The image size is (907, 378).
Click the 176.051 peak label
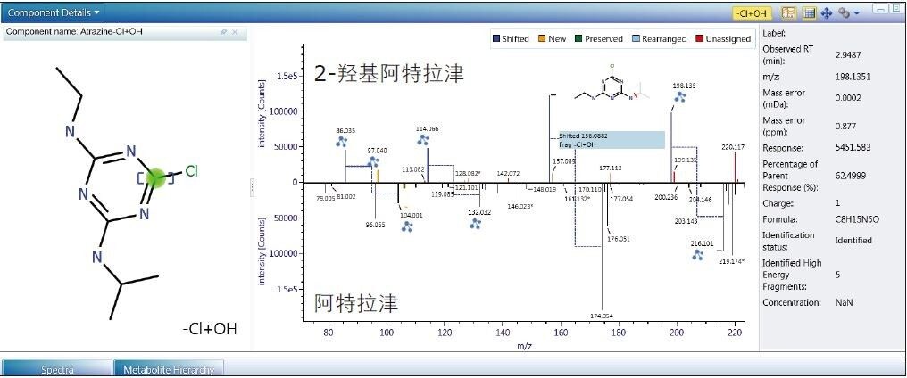(619, 238)
